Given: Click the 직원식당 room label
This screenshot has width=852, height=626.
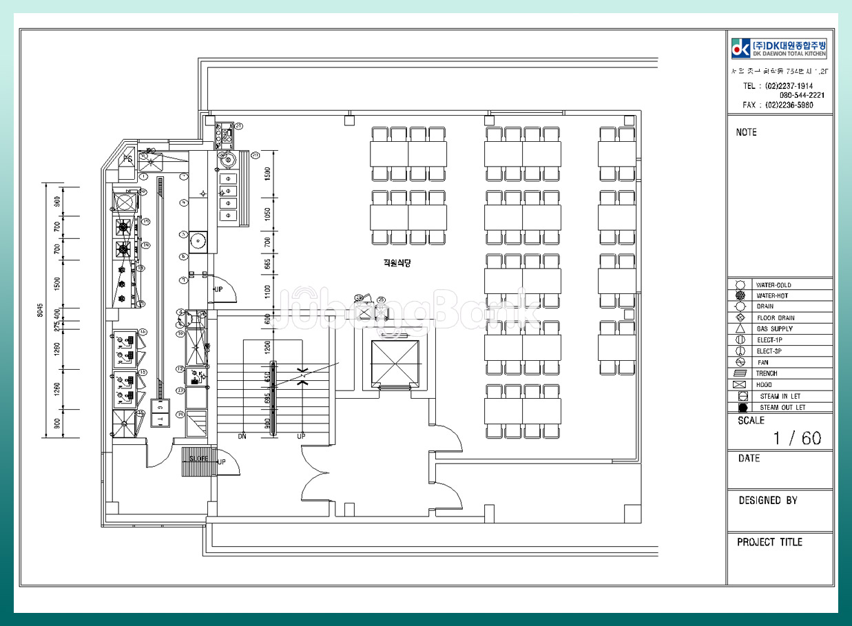Looking at the screenshot, I should click(397, 263).
